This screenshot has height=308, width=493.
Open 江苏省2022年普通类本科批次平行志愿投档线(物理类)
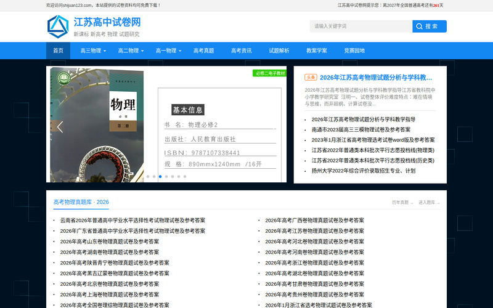[373, 150]
